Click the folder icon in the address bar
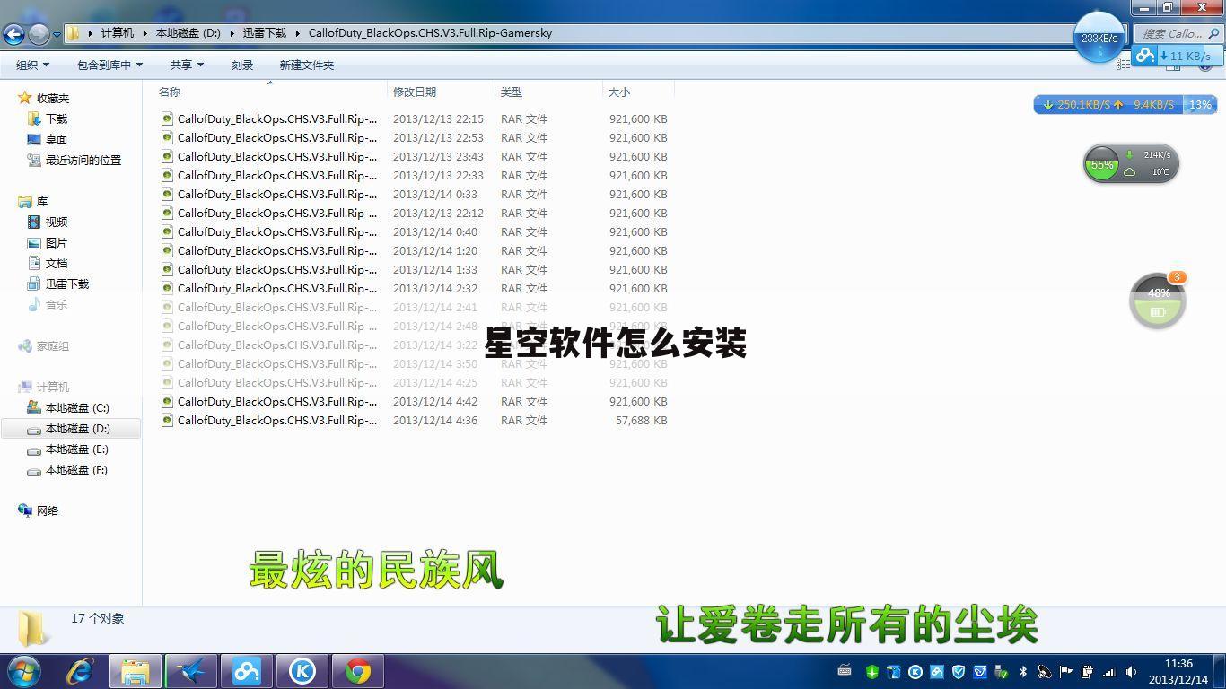 click(74, 33)
